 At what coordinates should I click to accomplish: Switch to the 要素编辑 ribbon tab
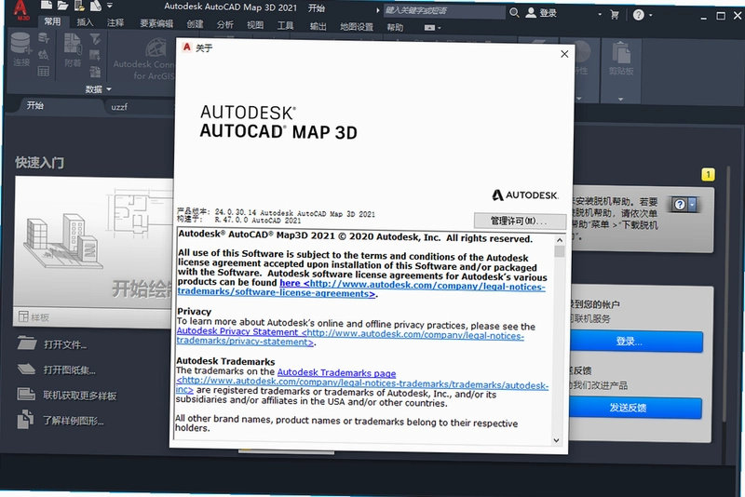pos(156,23)
